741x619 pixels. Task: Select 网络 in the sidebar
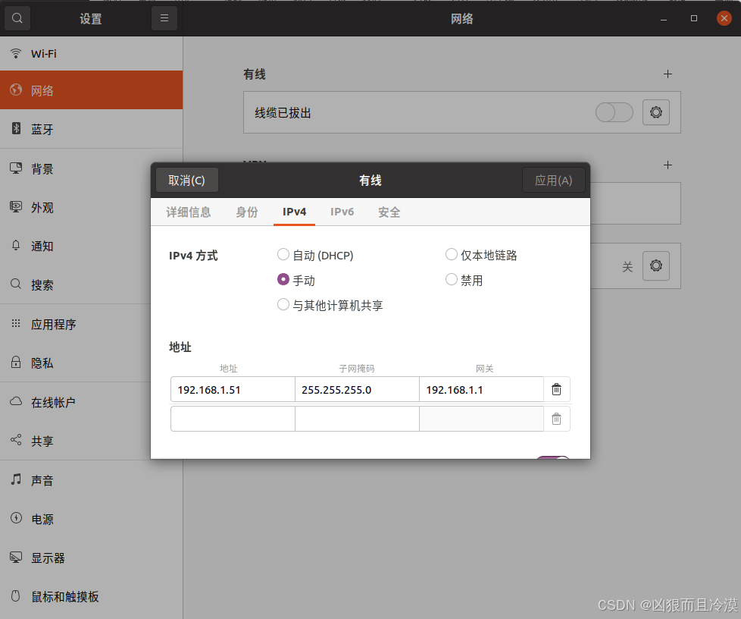pyautogui.click(x=91, y=90)
